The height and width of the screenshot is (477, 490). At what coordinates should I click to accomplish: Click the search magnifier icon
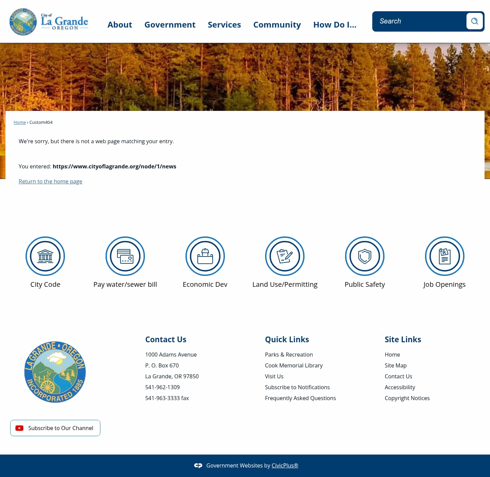[x=474, y=21]
